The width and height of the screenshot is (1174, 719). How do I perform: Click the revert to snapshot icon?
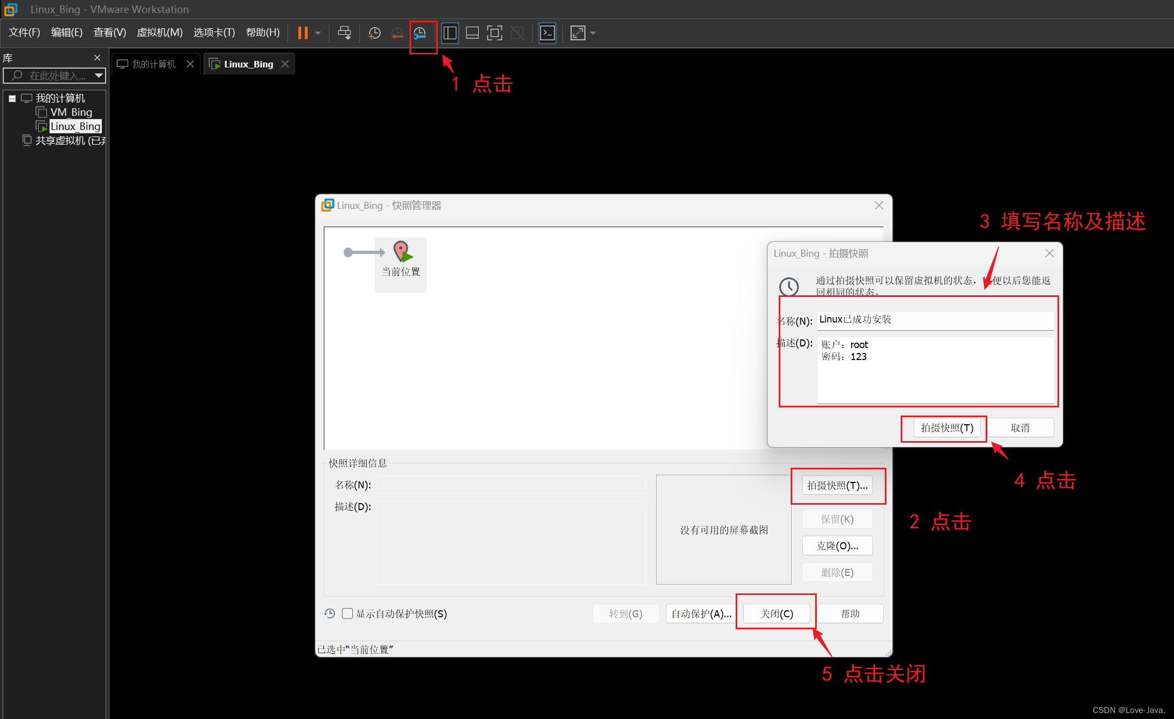point(397,33)
